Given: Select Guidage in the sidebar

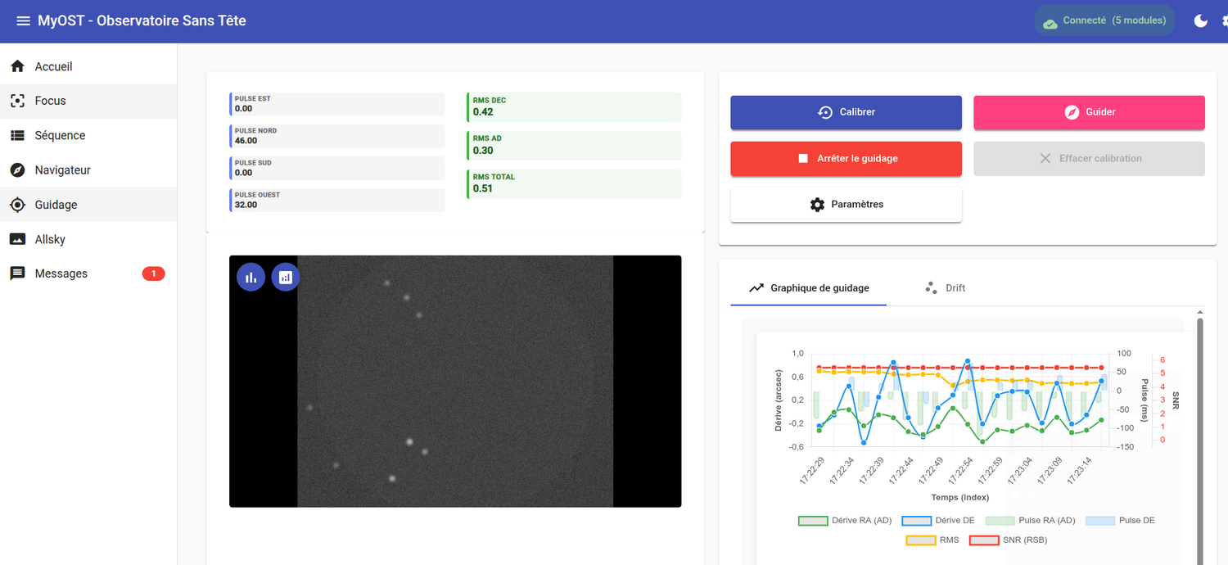Looking at the screenshot, I should (x=88, y=205).
